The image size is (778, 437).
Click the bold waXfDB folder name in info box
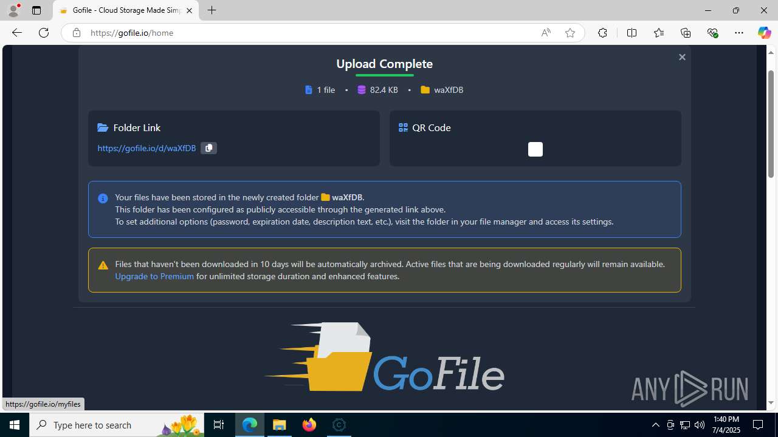pos(347,197)
